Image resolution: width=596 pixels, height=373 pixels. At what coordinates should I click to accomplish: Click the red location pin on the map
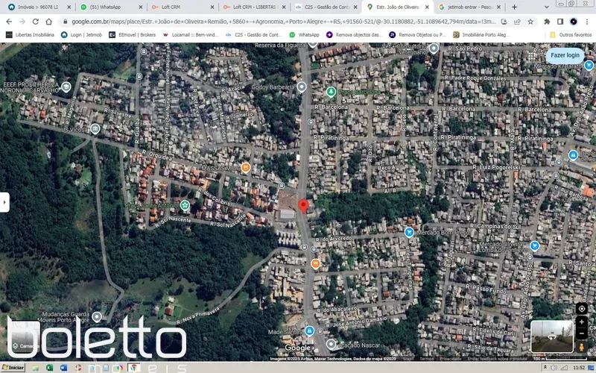point(303,206)
